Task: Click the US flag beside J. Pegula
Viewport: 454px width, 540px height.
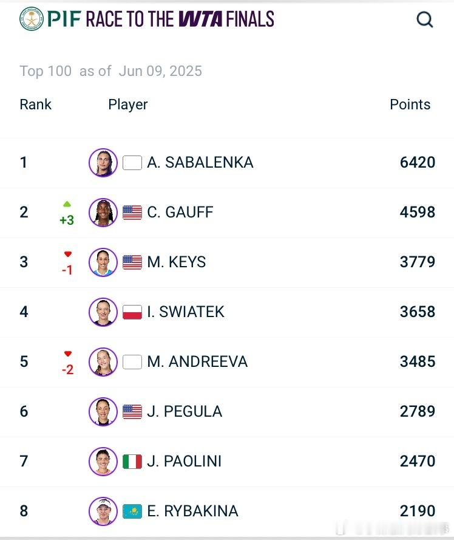Action: tap(132, 412)
